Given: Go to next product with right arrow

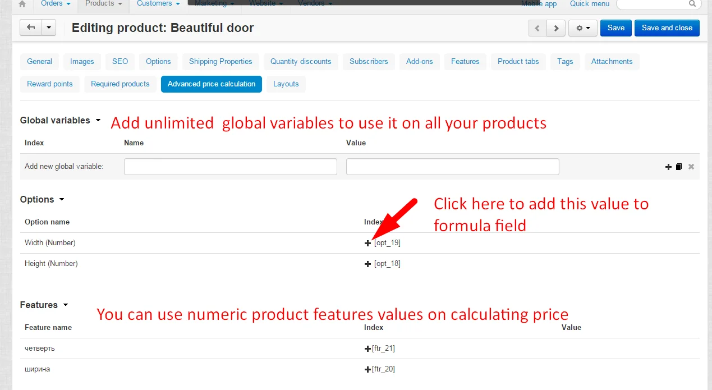Looking at the screenshot, I should (x=556, y=28).
